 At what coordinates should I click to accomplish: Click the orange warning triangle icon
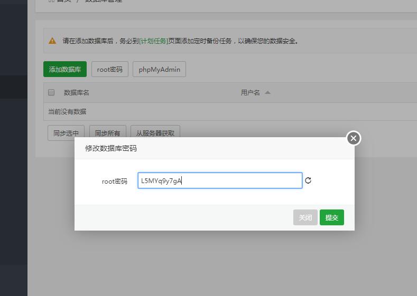pos(52,41)
